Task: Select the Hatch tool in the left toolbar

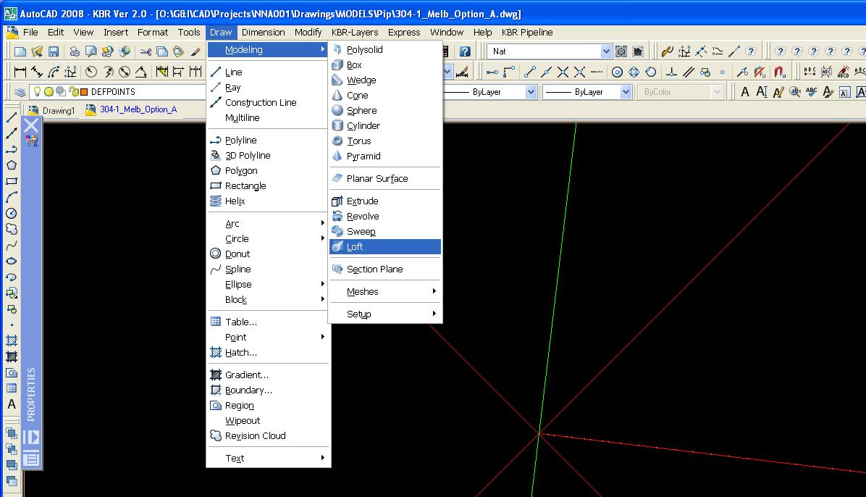Action: point(11,341)
